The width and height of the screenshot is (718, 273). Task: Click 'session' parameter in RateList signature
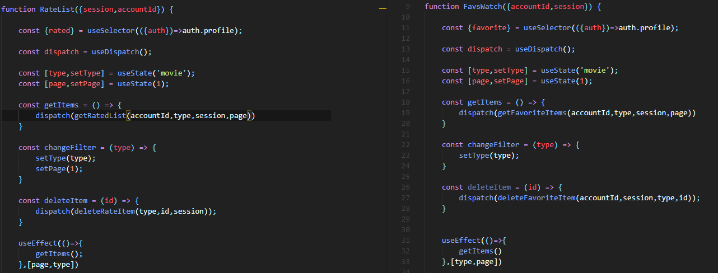pos(98,10)
